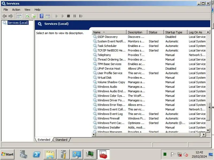Click the network tray icon
Image resolution: width=214 pixels, height=160 pixels.
(179, 154)
